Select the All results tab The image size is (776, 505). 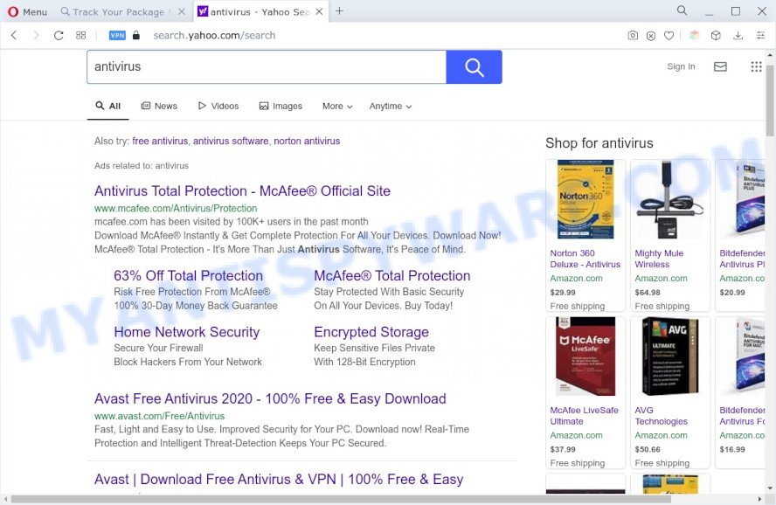(x=107, y=106)
